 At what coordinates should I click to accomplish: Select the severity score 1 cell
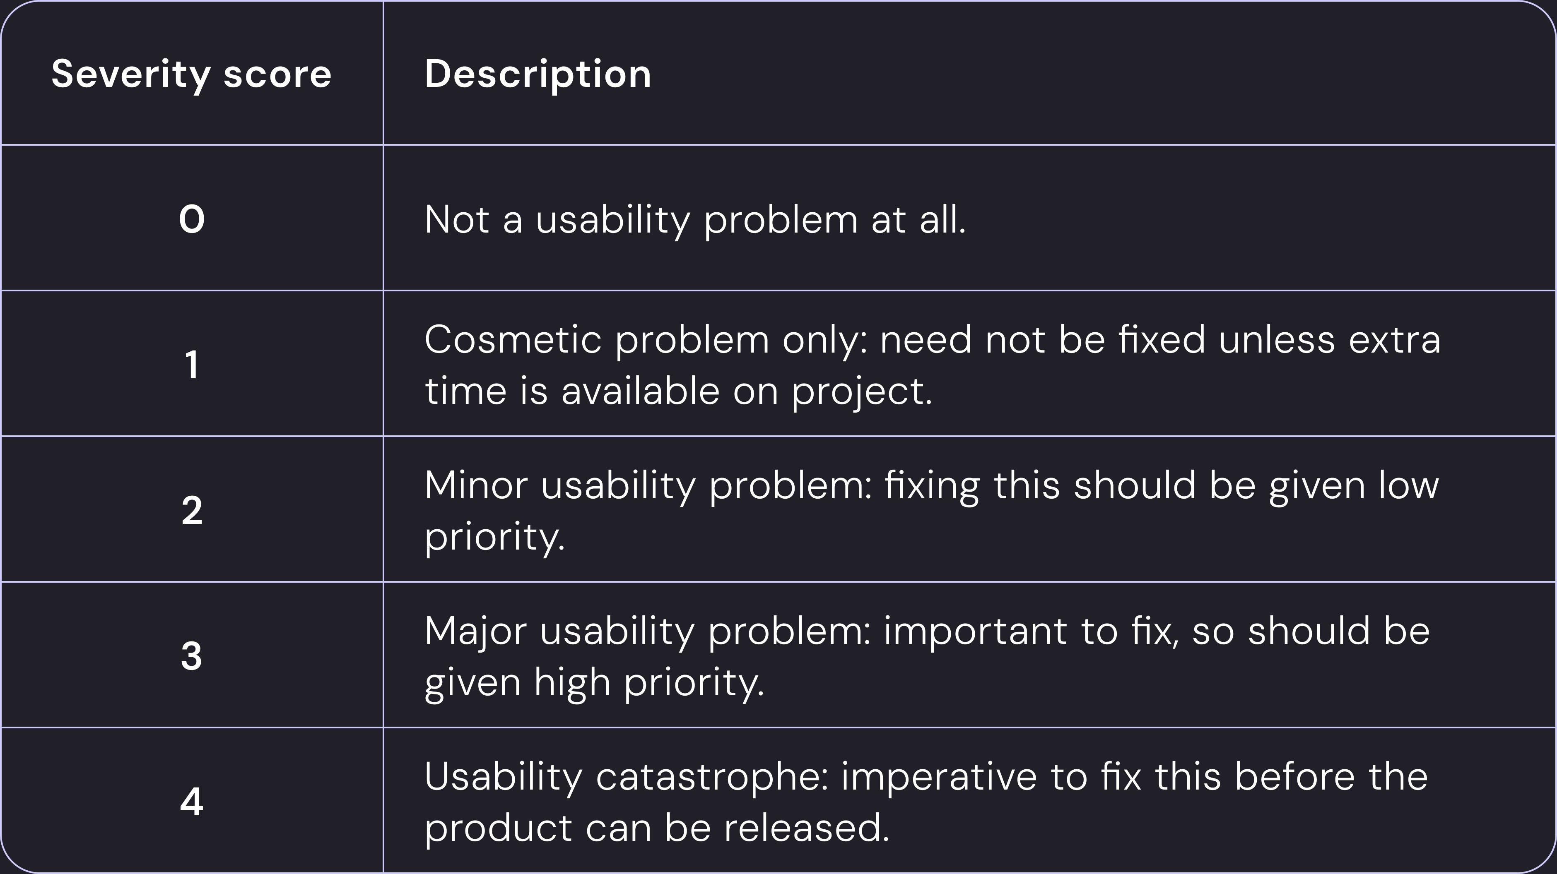192,365
